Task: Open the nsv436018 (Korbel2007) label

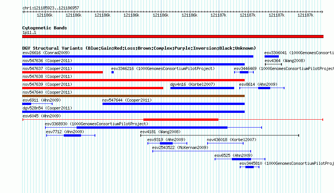Action: click(x=232, y=140)
